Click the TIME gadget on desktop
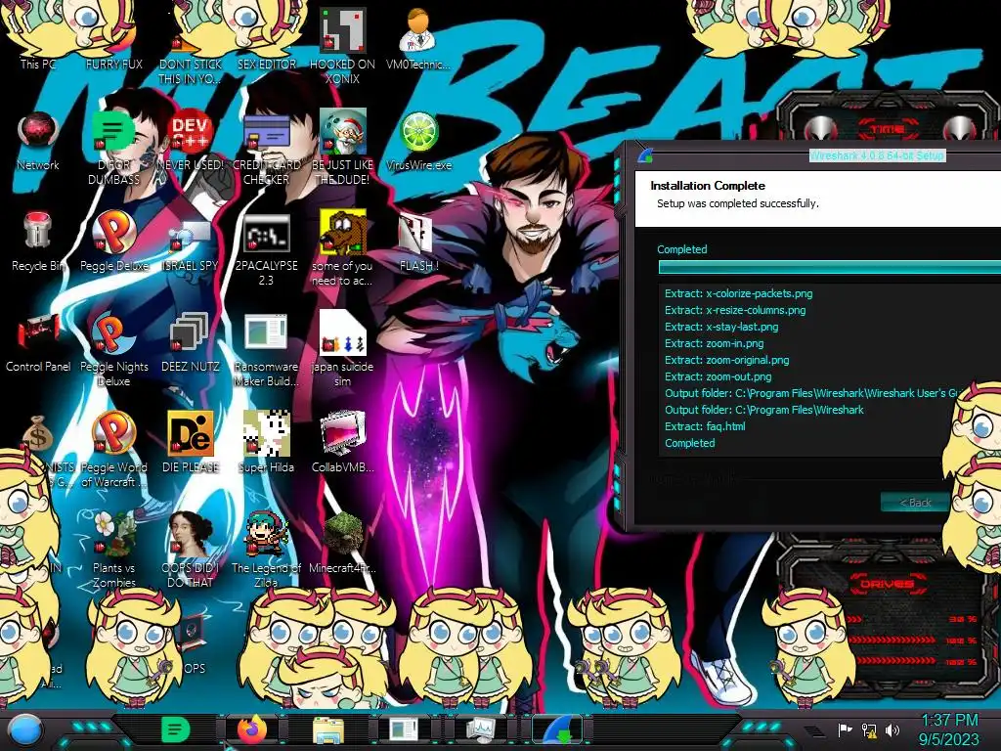The image size is (1001, 751). coord(888,129)
